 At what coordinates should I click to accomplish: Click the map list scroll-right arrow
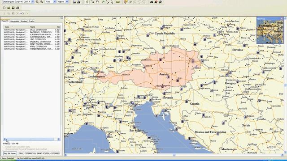click(x=59, y=139)
